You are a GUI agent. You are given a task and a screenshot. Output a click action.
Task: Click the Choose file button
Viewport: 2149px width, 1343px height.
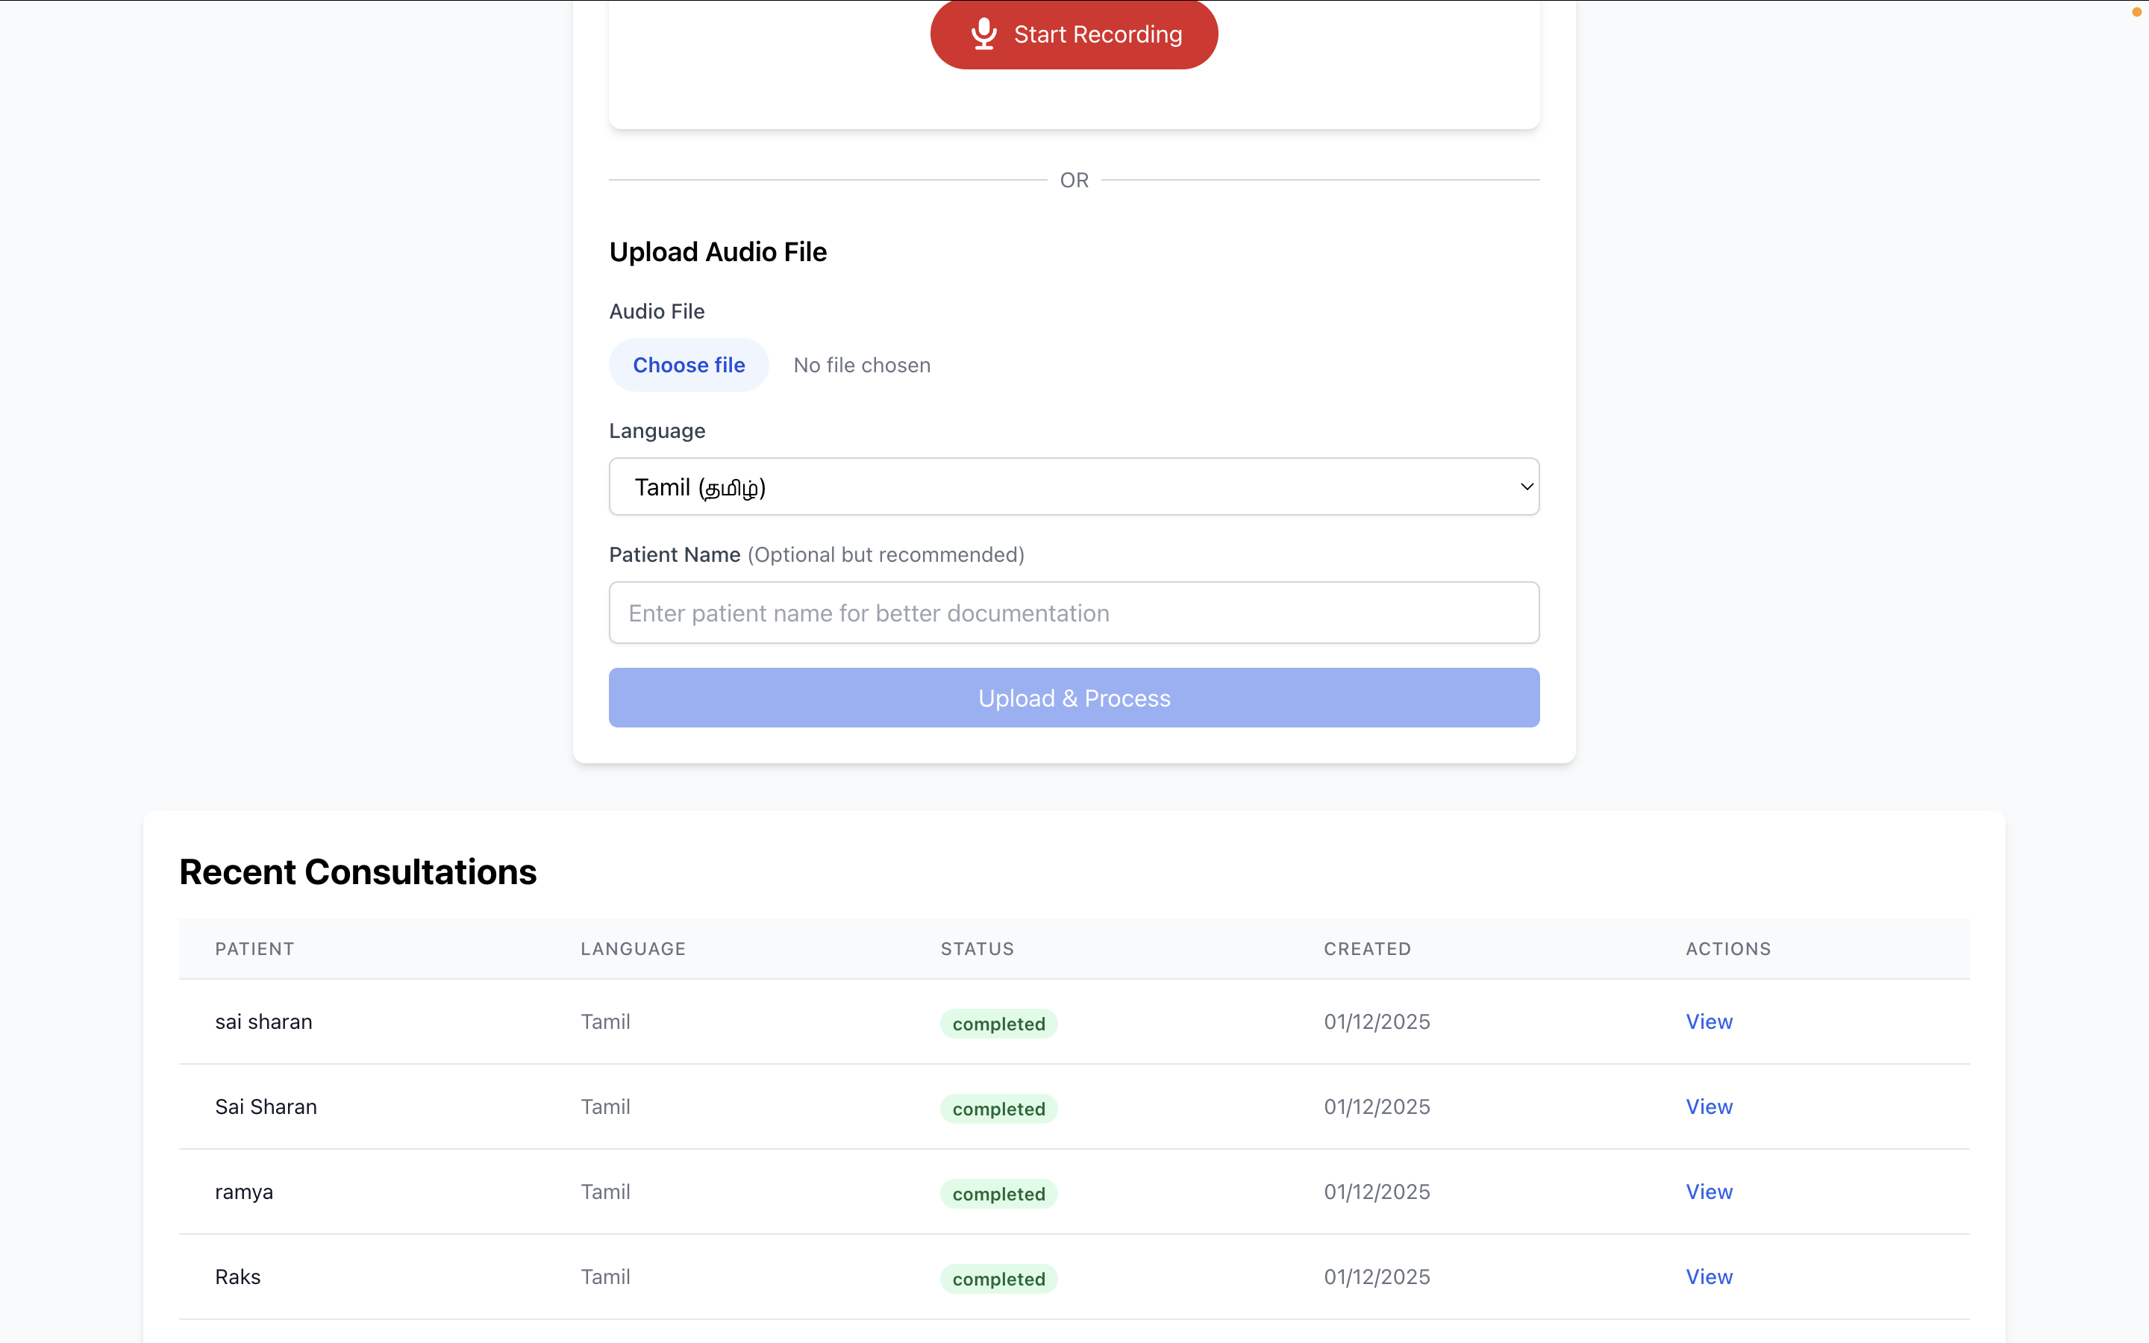688,365
